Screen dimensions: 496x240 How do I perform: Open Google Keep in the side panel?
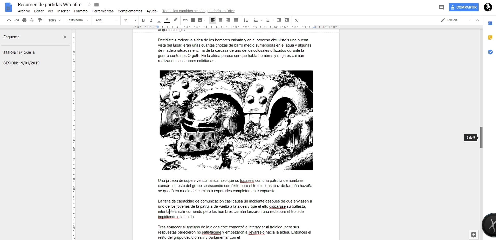pyautogui.click(x=490, y=37)
